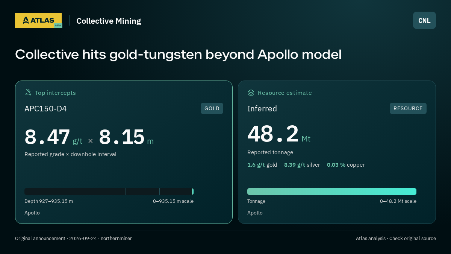Click the 48.2 Mt tonnage value
Viewport: 451px width, 254px height.
279,134
